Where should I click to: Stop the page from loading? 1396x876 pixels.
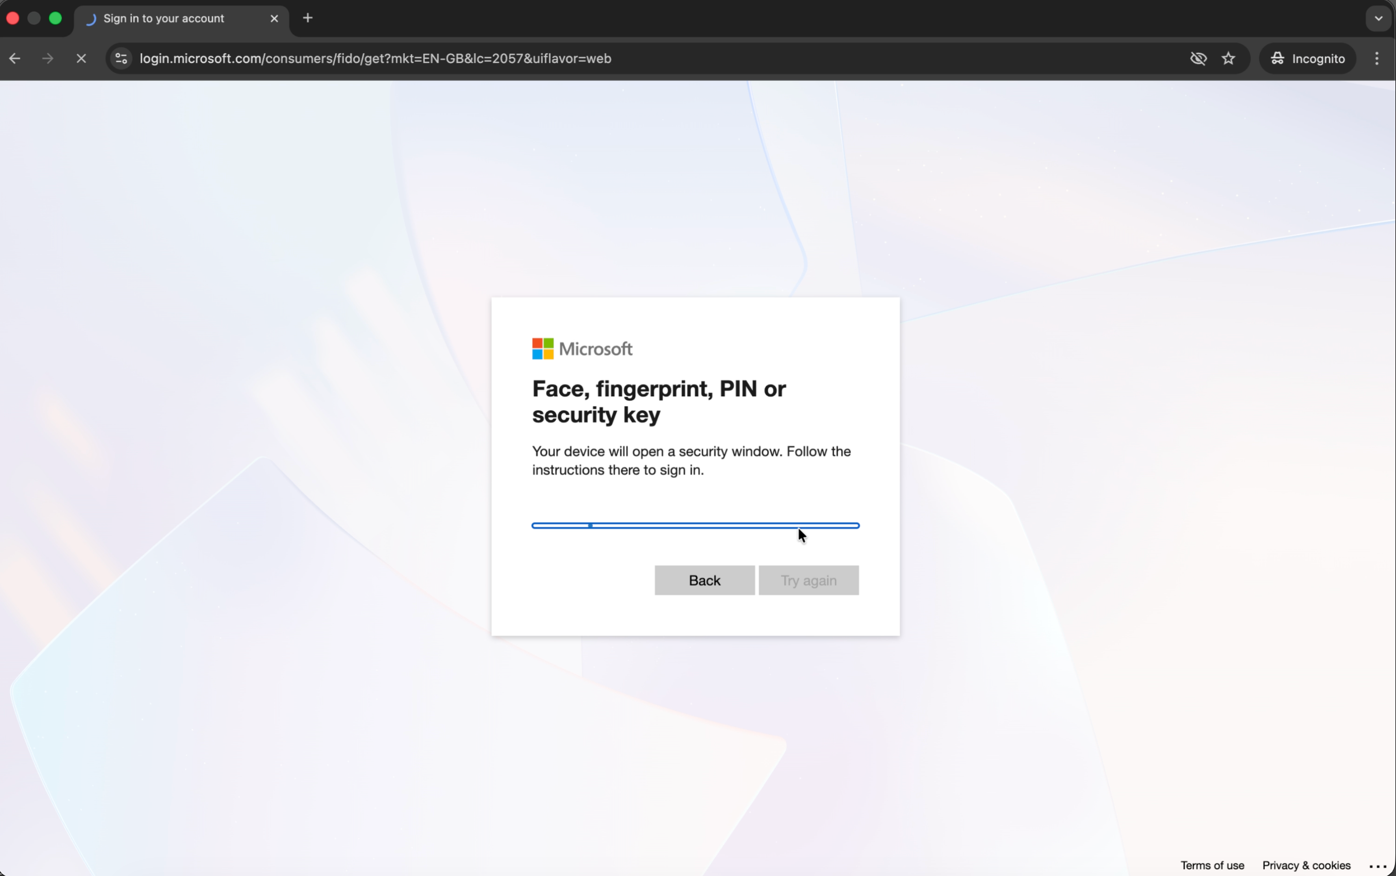tap(81, 58)
